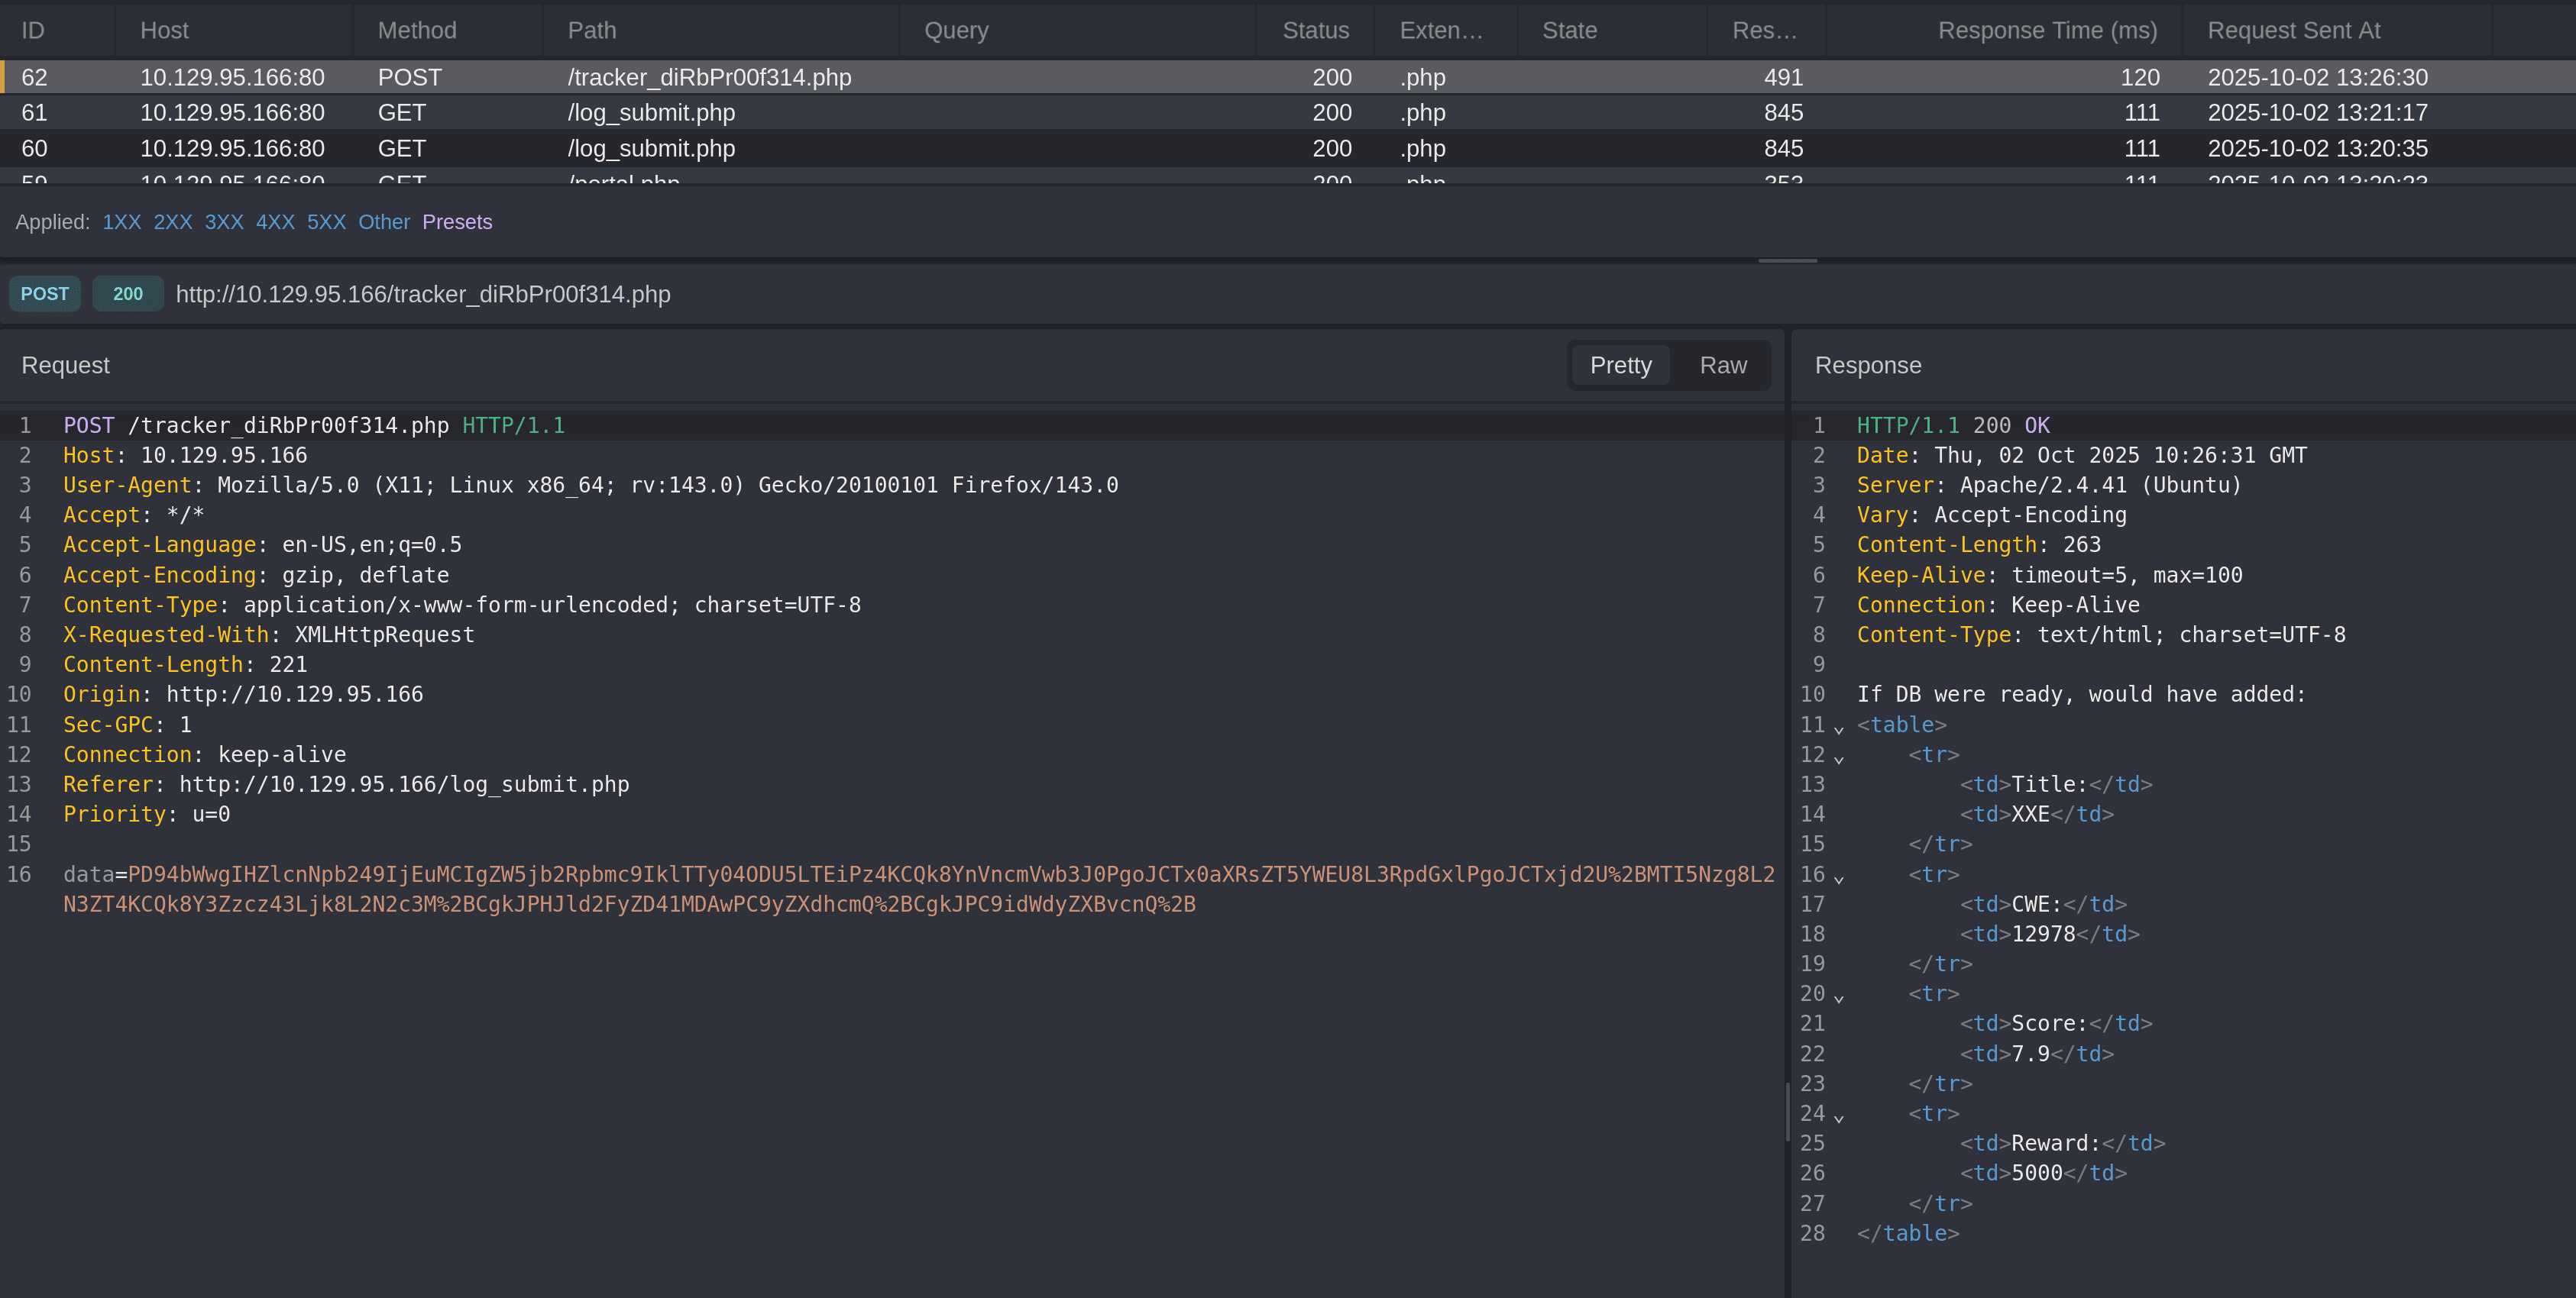Select request ID 60 row
The height and width of the screenshot is (1298, 2576).
coord(650,149)
